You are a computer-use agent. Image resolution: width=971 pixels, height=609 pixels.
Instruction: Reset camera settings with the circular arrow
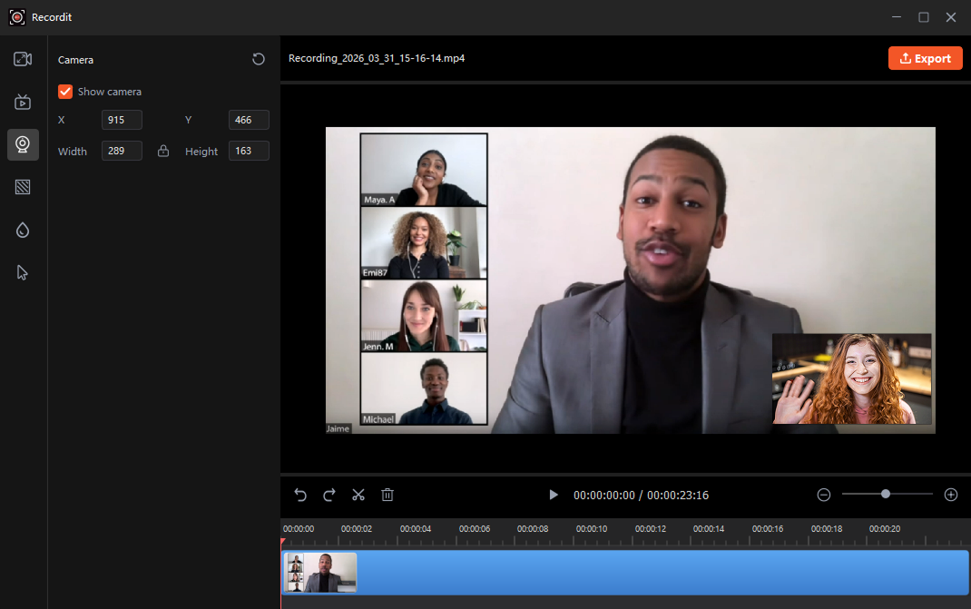pyautogui.click(x=259, y=59)
